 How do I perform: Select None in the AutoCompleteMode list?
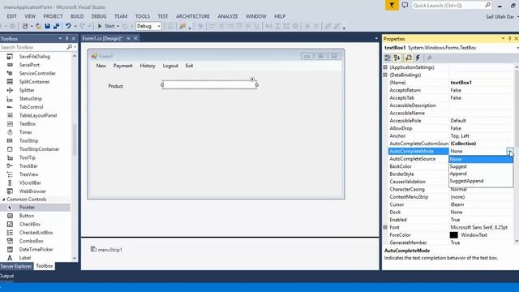pos(481,159)
